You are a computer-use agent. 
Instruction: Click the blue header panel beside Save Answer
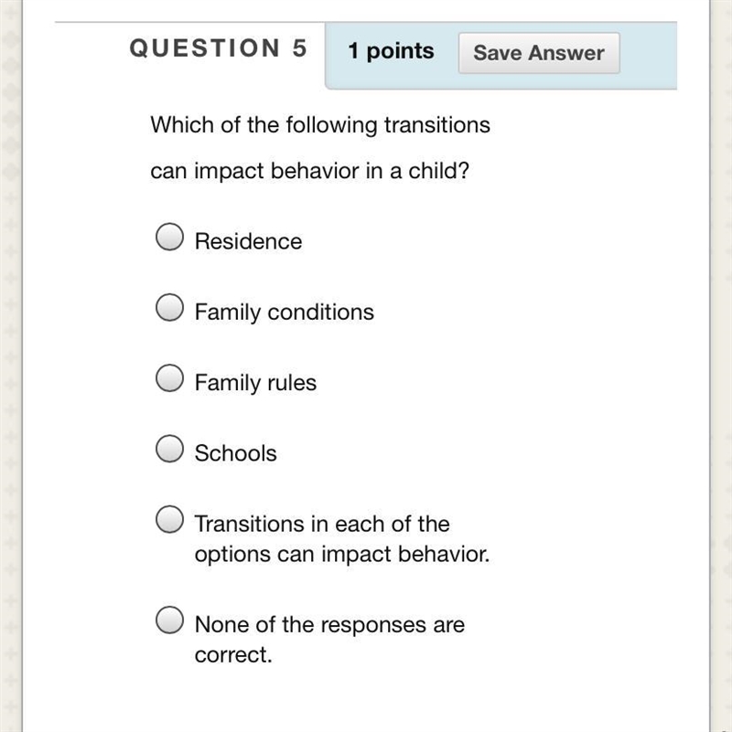pyautogui.click(x=648, y=55)
